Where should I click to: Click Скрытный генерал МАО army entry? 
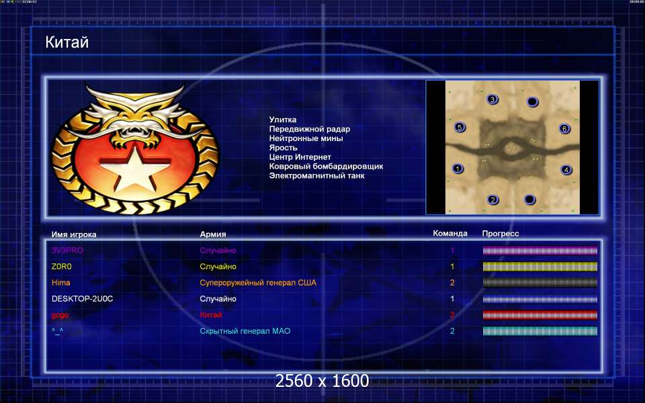(x=245, y=331)
